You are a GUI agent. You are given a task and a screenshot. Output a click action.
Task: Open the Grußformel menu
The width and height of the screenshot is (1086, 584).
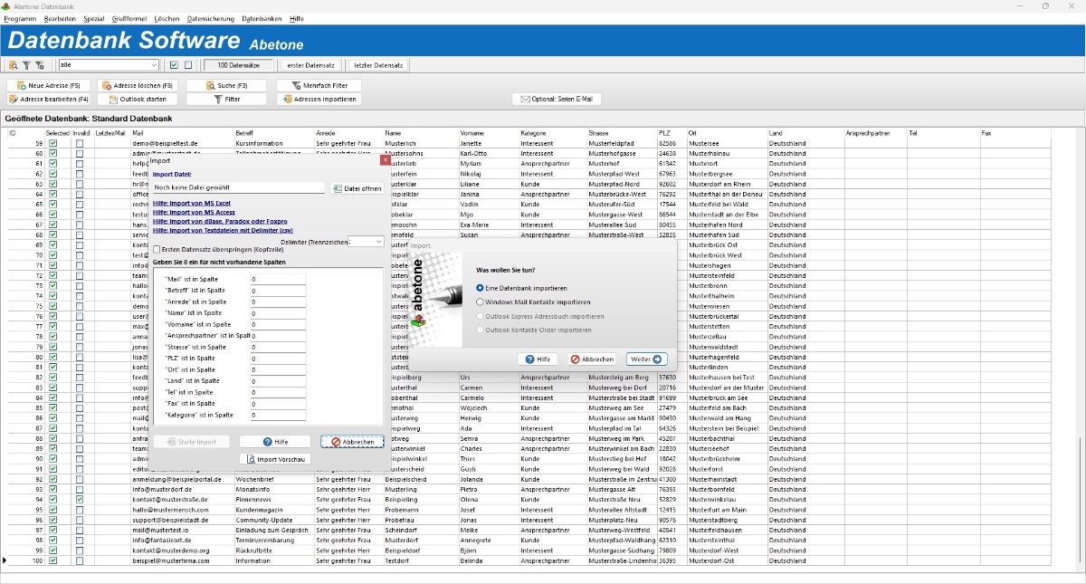point(130,19)
